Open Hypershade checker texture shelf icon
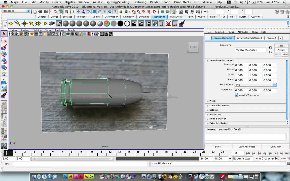The image size is (290, 181). point(59,24)
